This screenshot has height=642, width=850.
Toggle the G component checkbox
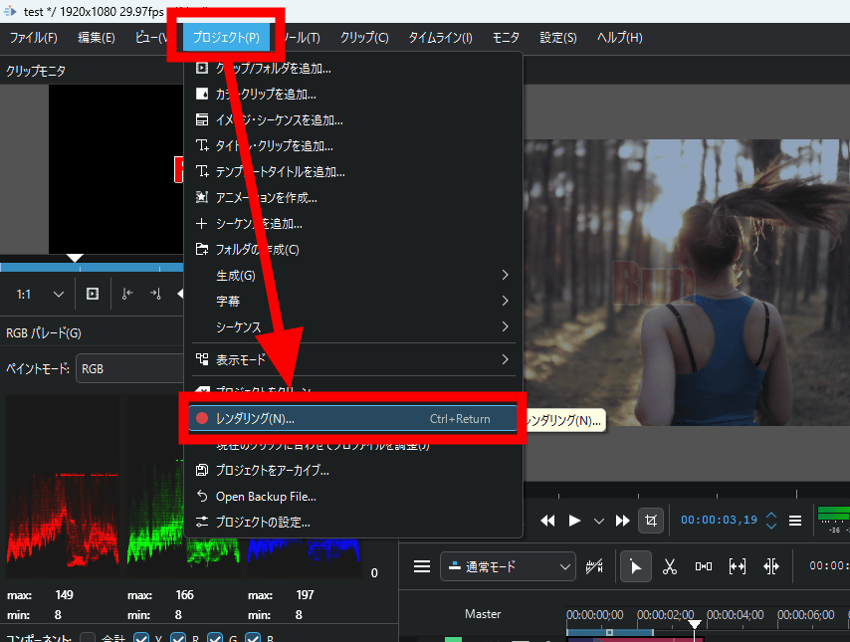pos(215,638)
